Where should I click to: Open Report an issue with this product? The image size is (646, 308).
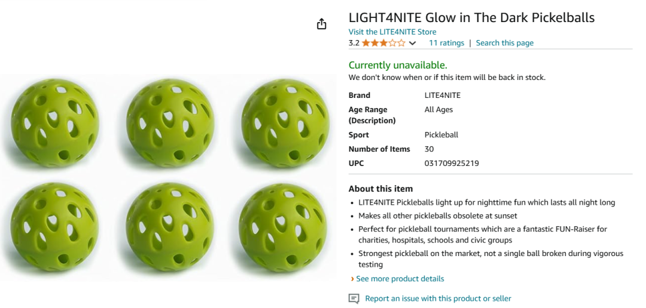(438, 298)
